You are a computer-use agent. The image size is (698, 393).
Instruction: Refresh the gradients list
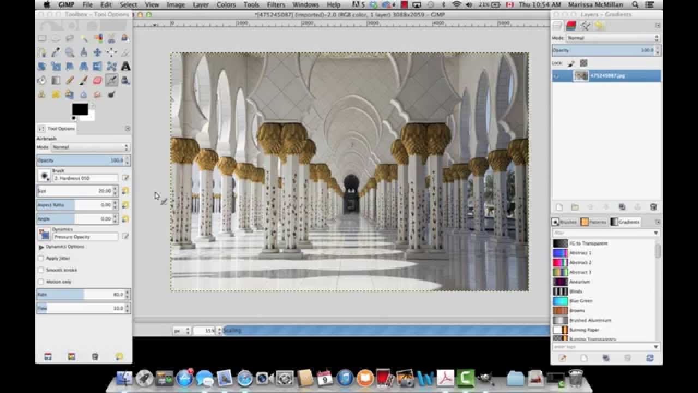(649, 358)
